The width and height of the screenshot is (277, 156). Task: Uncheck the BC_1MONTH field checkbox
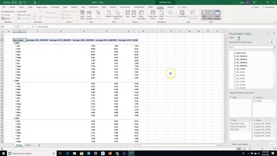[x=235, y=56]
